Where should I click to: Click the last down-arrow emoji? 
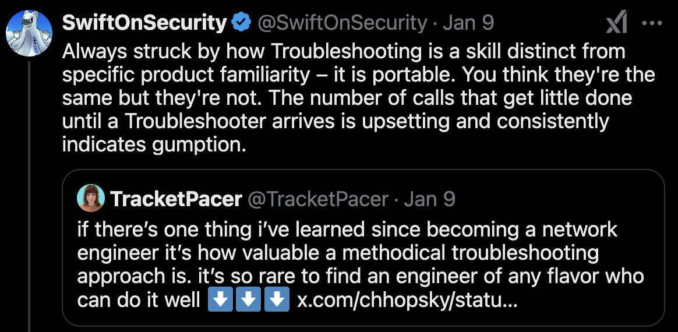point(277,301)
